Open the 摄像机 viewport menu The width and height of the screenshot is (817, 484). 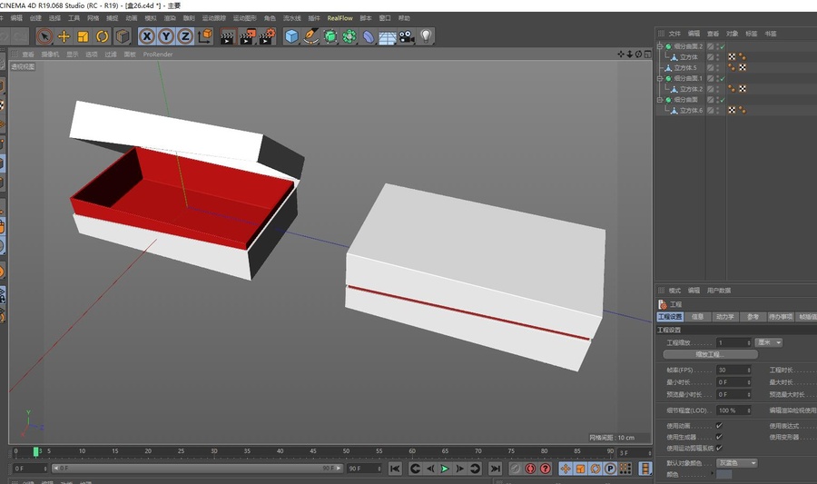point(50,54)
